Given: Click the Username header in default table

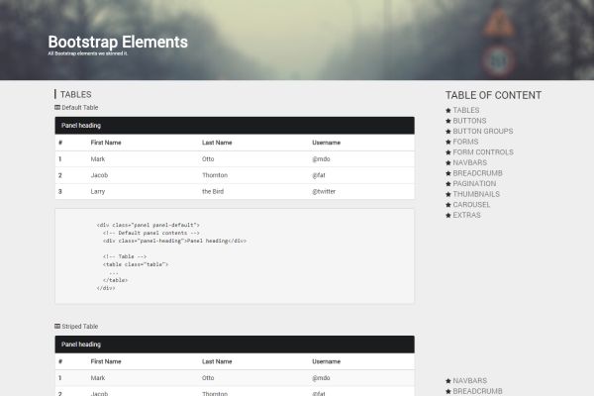Looking at the screenshot, I should click(326, 143).
